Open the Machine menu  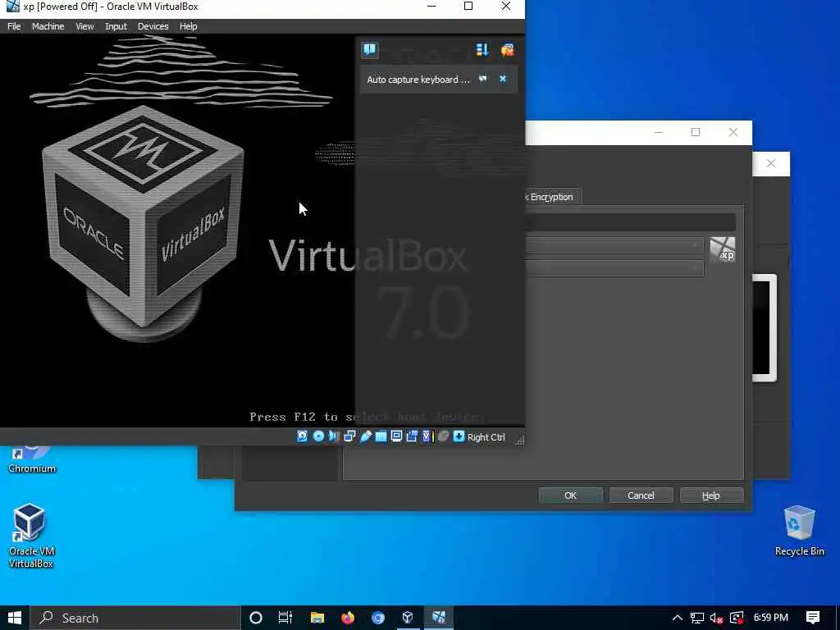[48, 26]
